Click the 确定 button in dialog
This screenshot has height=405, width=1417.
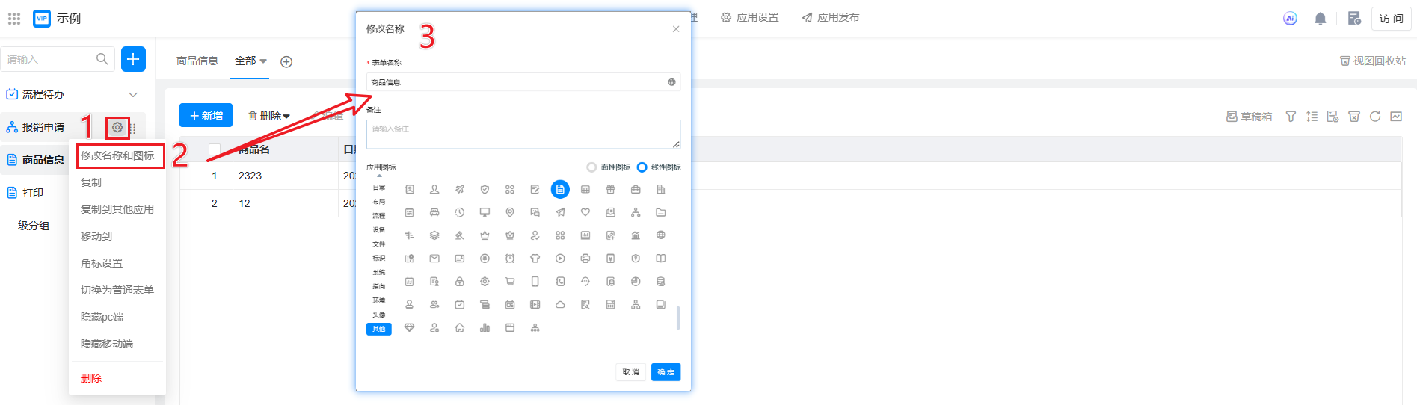pyautogui.click(x=666, y=372)
